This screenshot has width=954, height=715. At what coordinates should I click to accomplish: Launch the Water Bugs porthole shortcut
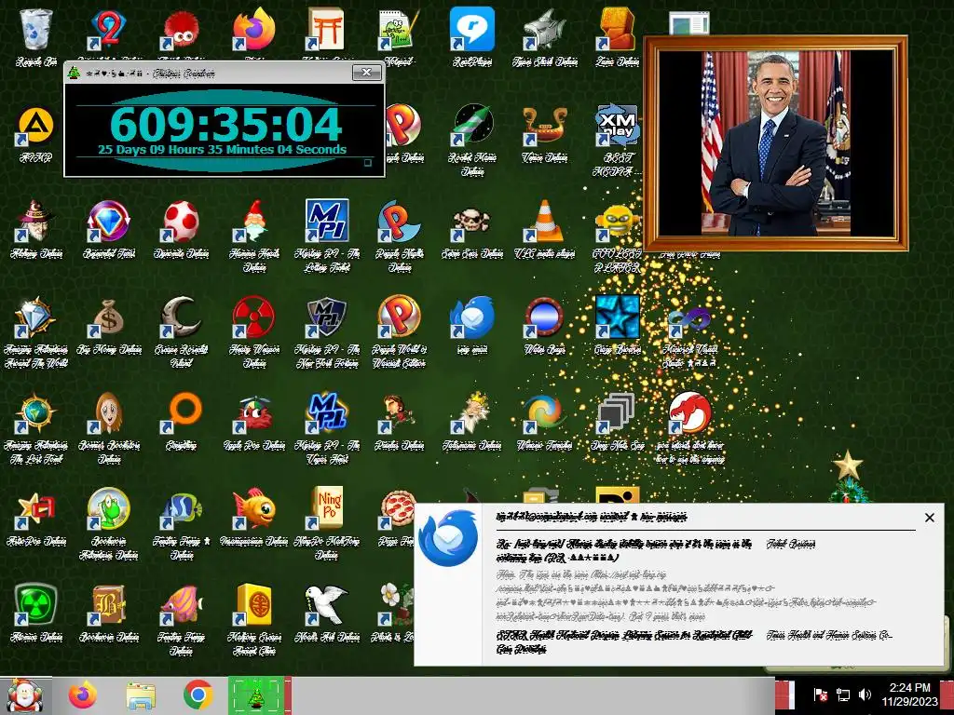point(544,317)
